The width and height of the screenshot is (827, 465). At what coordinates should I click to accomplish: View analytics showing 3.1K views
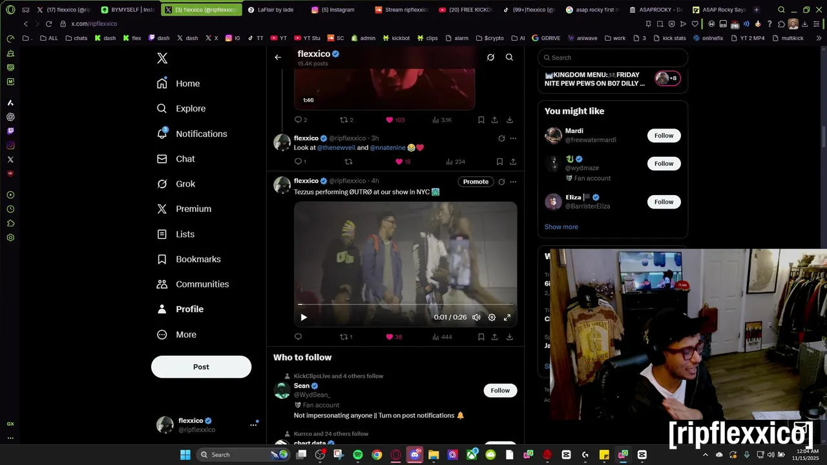(442, 120)
